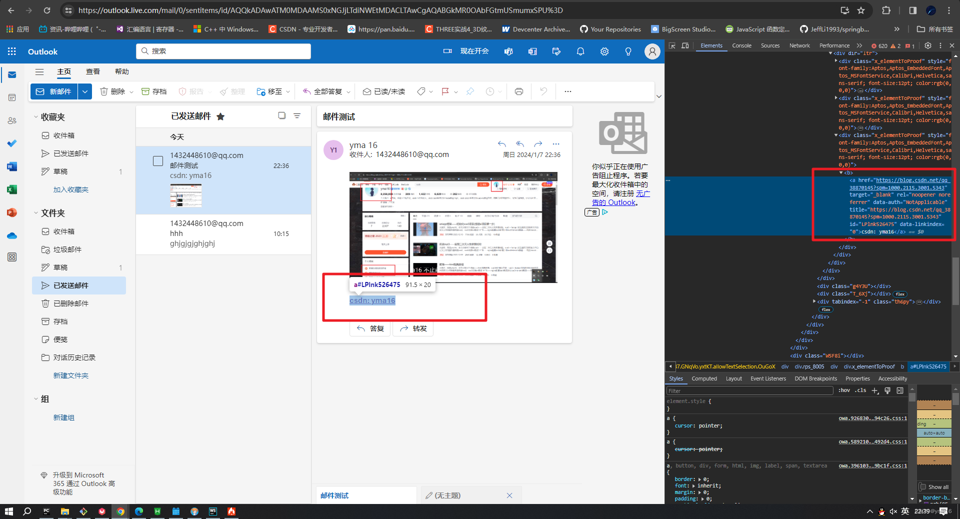Click the Styles Filter input field
This screenshot has height=519, width=960.
749,390
